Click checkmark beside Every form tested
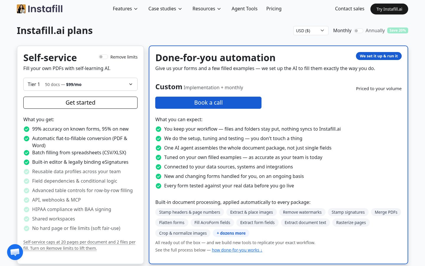 point(158,186)
